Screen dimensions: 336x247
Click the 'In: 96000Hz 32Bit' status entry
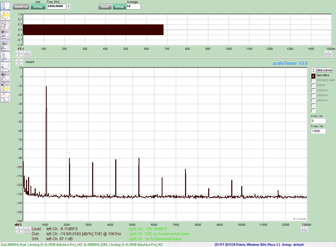click(x=96, y=245)
